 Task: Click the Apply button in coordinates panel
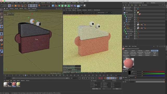point(117,89)
